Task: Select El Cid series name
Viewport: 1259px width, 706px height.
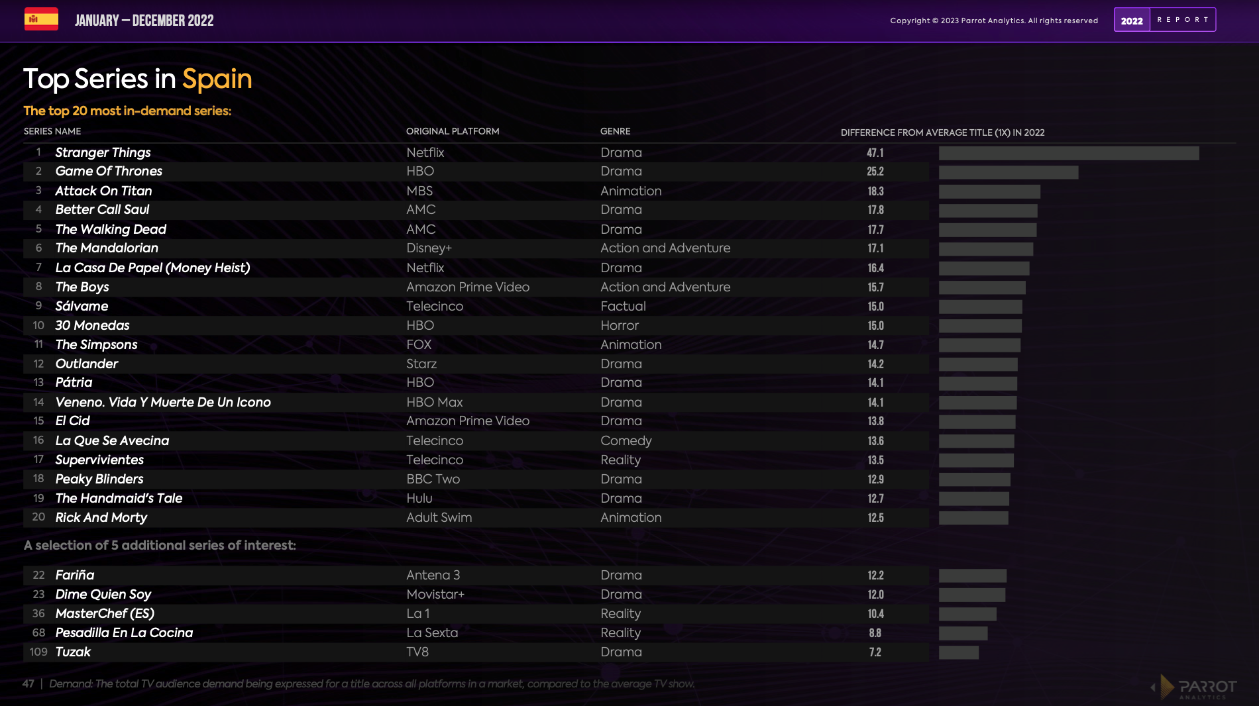Action: coord(73,421)
